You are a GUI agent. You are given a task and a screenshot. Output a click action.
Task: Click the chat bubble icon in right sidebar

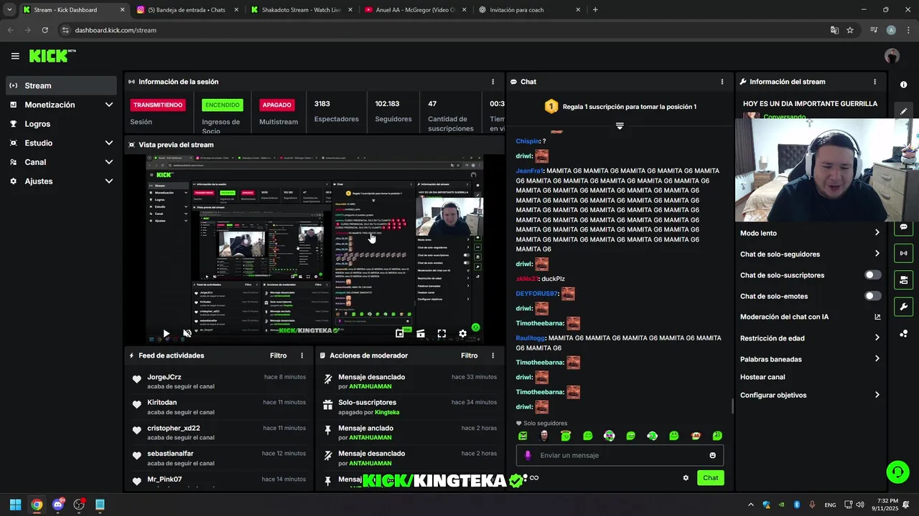903,227
